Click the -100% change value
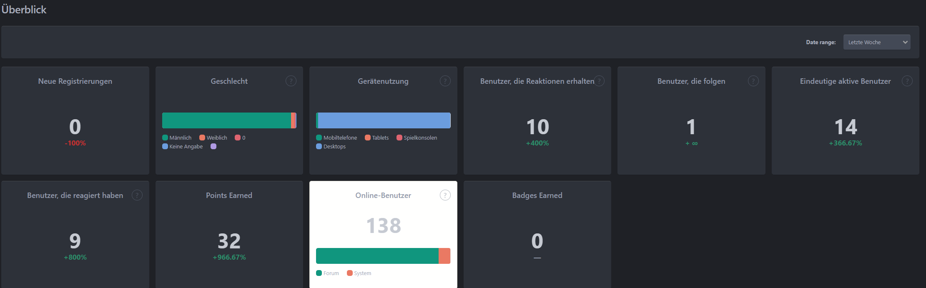 (x=75, y=143)
